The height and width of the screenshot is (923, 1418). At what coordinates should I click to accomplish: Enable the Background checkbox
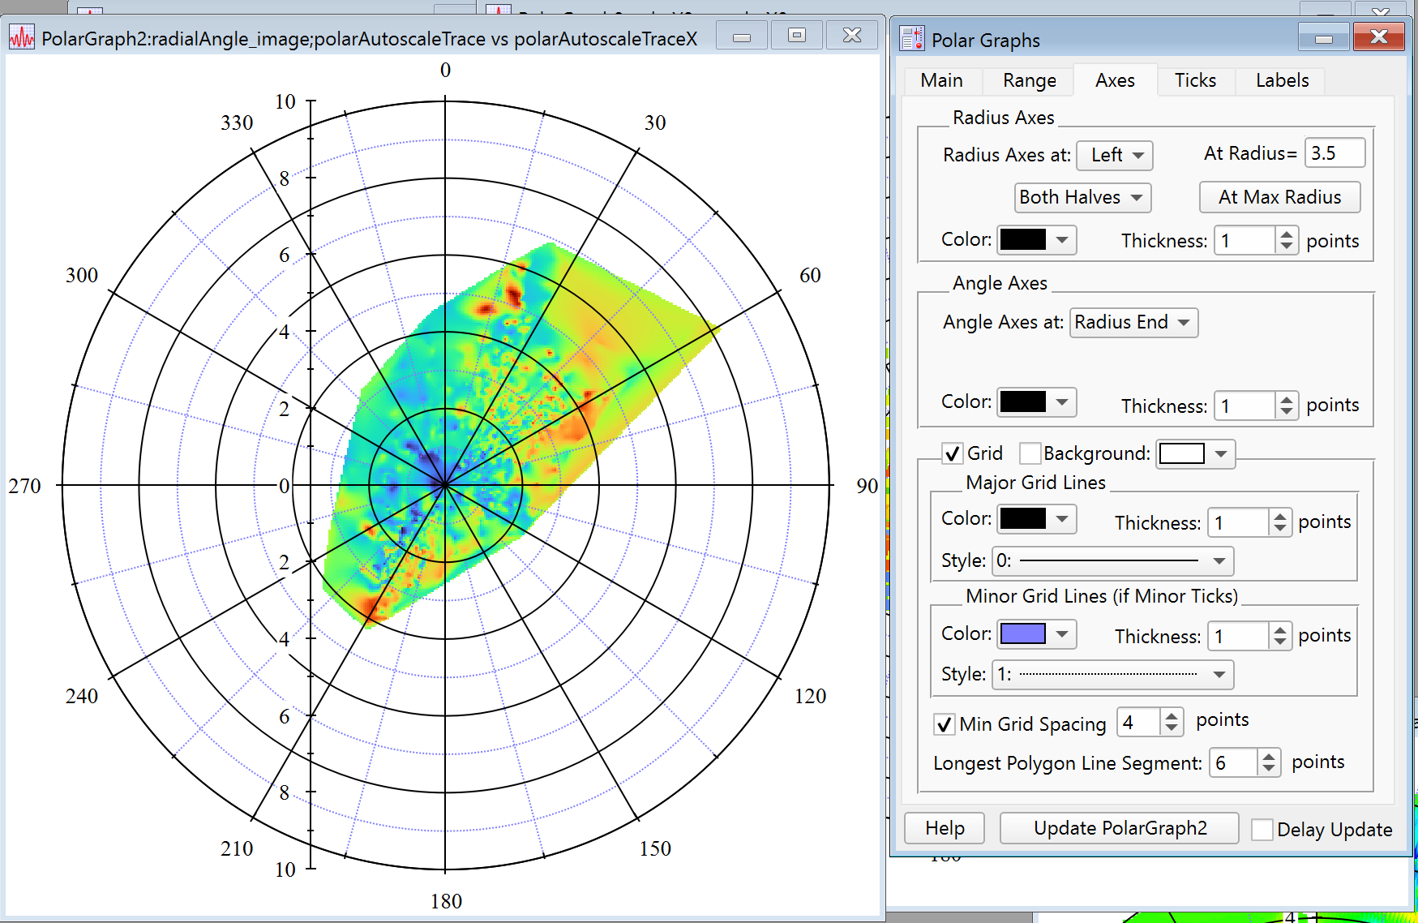click(1030, 453)
